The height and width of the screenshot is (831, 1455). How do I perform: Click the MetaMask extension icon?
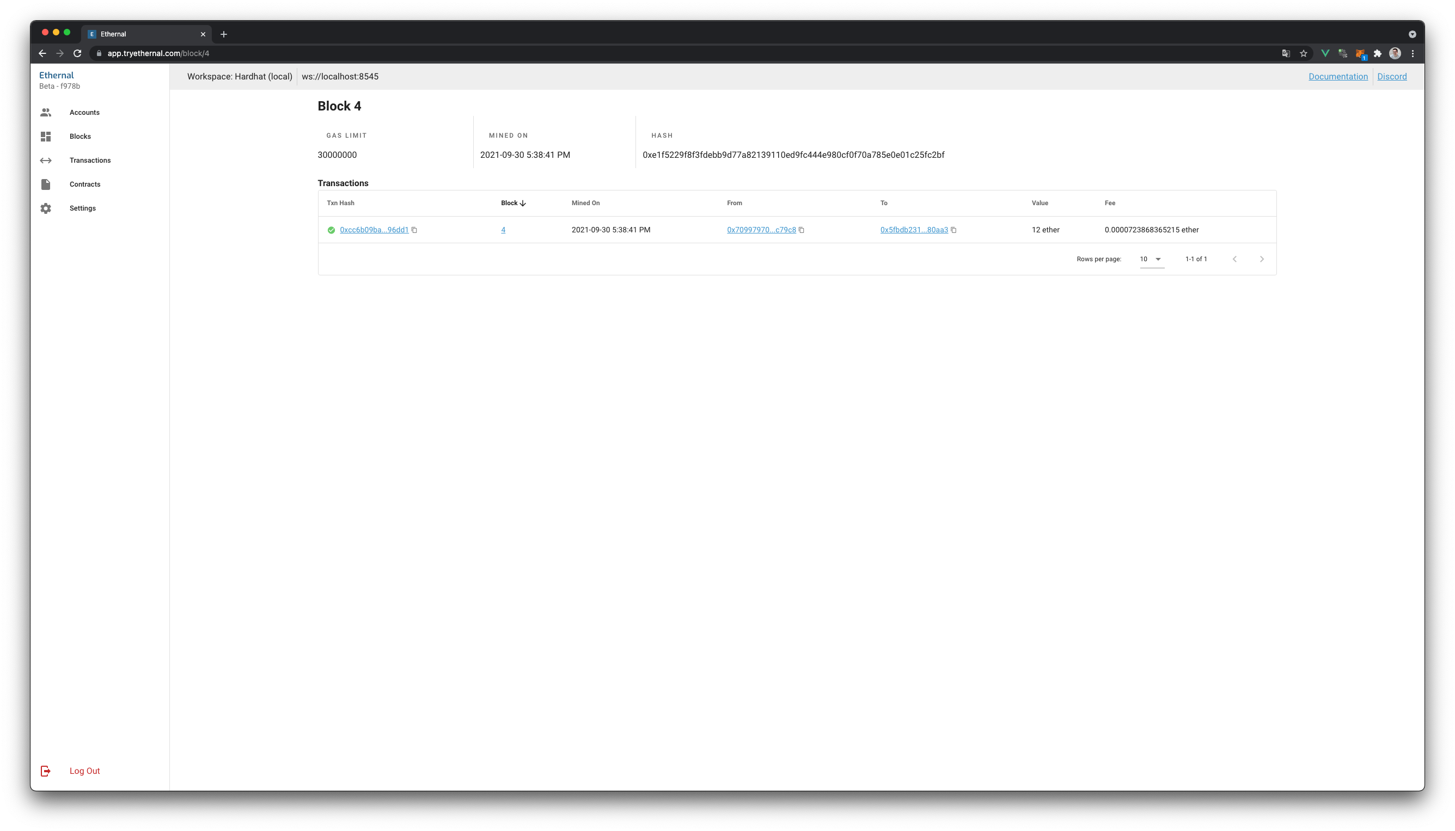[1360, 54]
